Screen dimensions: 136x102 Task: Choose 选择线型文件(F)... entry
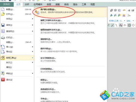70,91
